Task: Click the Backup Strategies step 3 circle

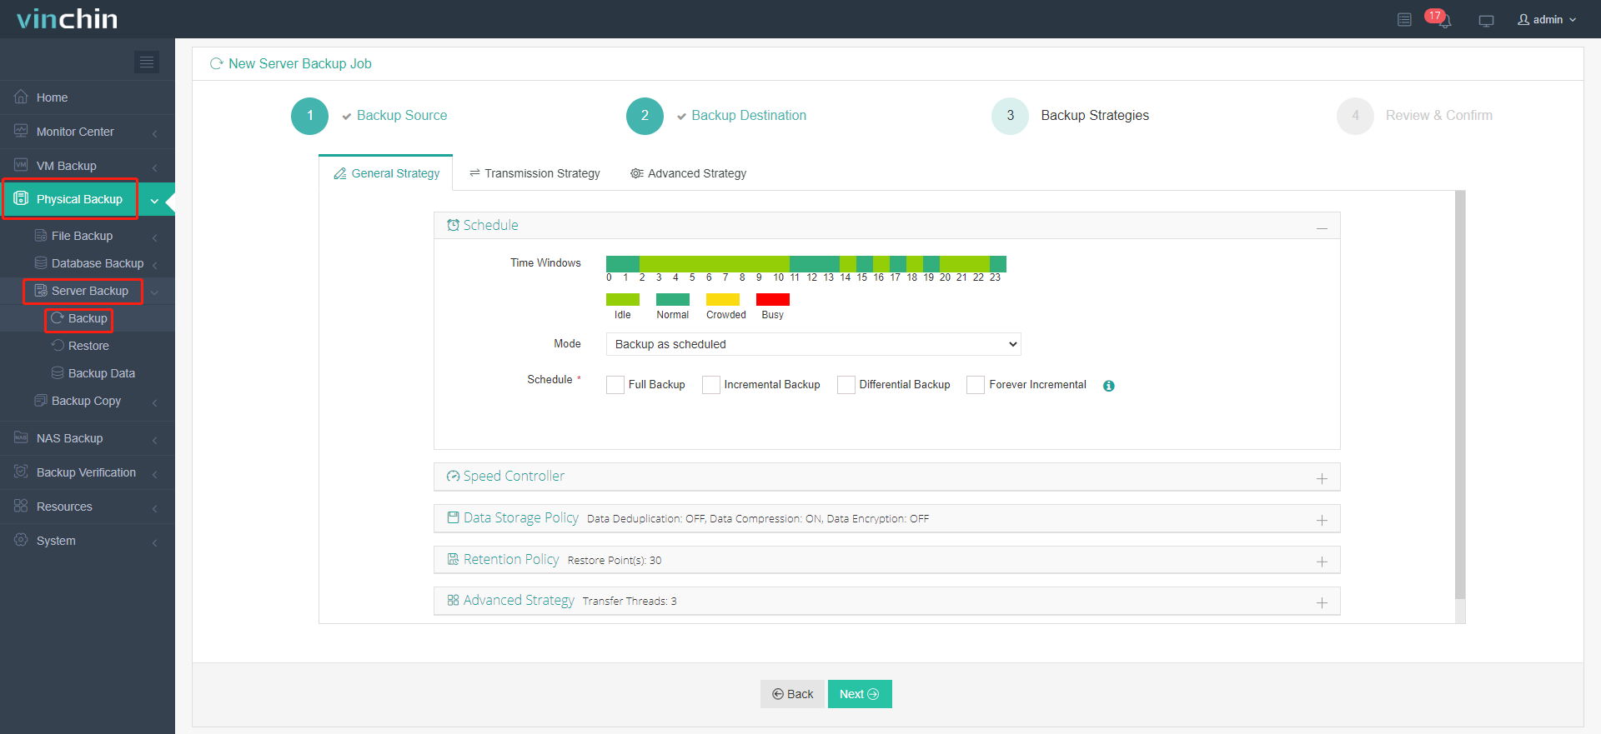Action: (x=1010, y=116)
